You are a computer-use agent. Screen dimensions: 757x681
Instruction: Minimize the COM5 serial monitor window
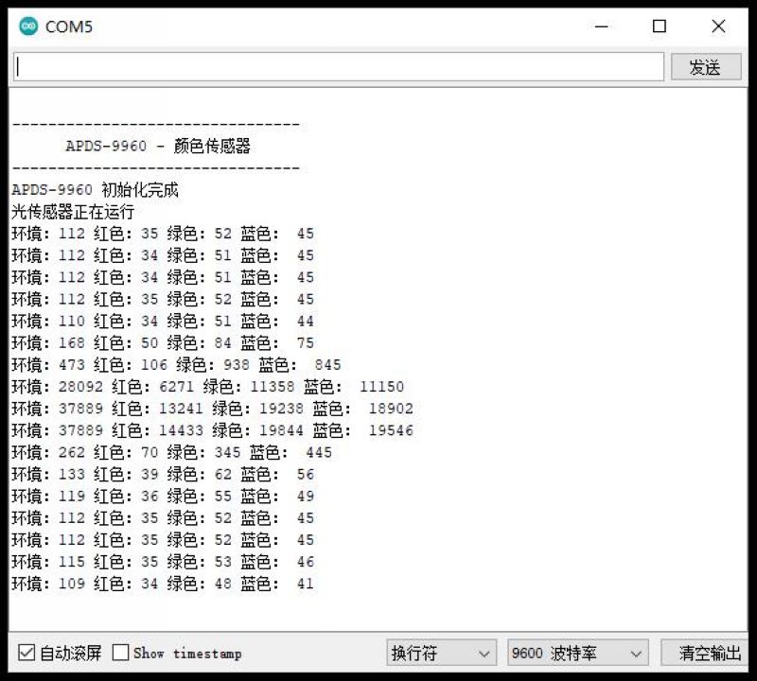pos(601,26)
